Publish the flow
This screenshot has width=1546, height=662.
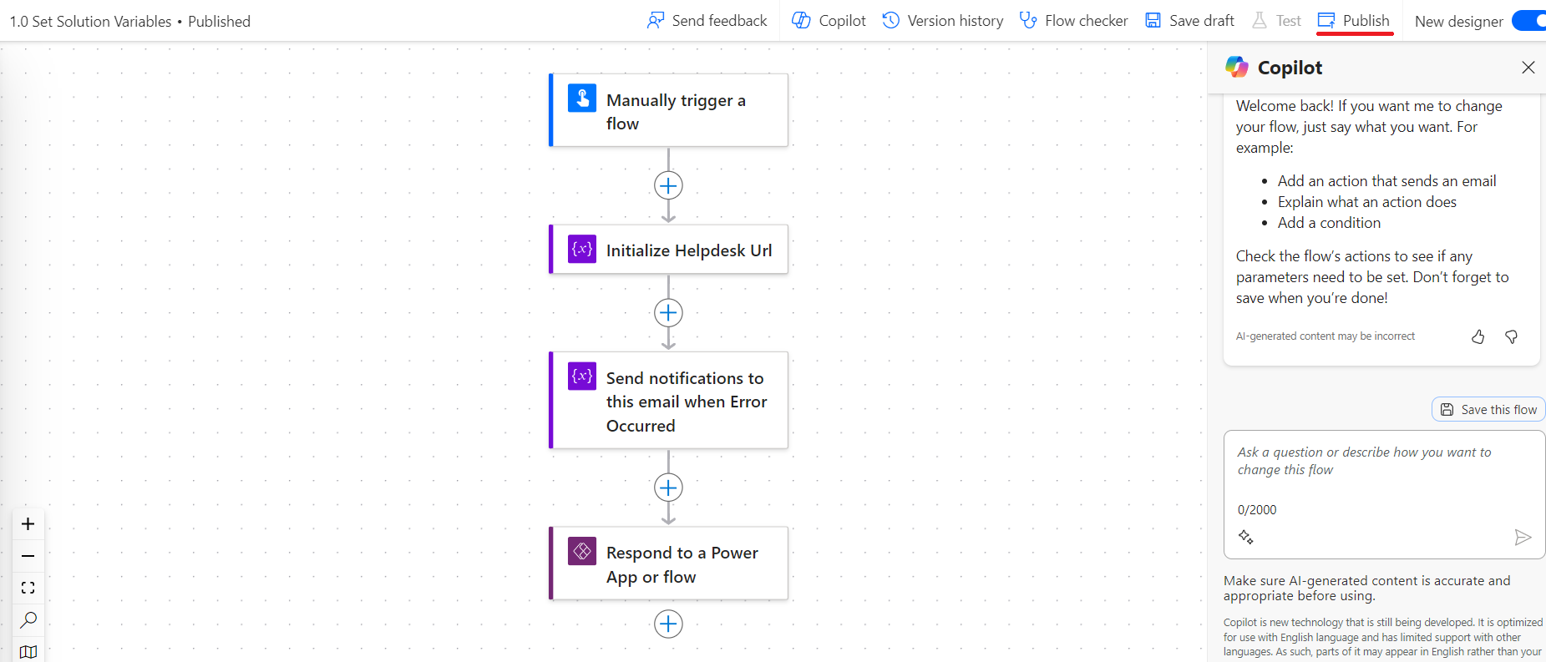[x=1354, y=21]
